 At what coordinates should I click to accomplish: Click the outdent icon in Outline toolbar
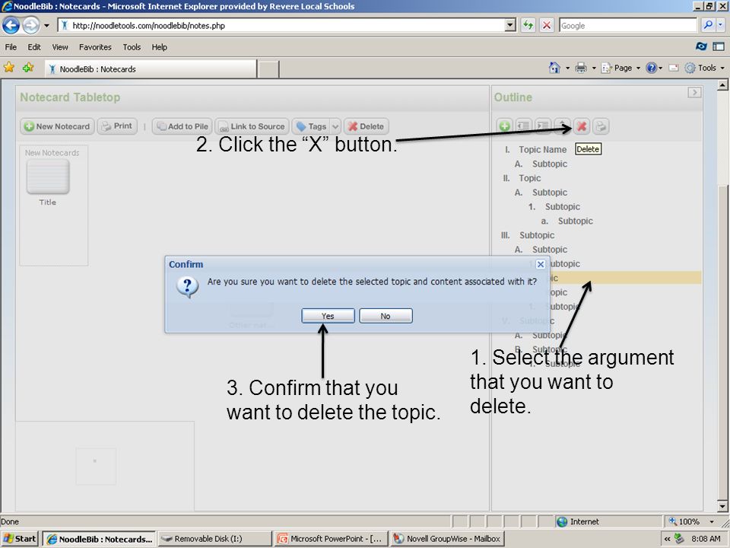pos(524,126)
